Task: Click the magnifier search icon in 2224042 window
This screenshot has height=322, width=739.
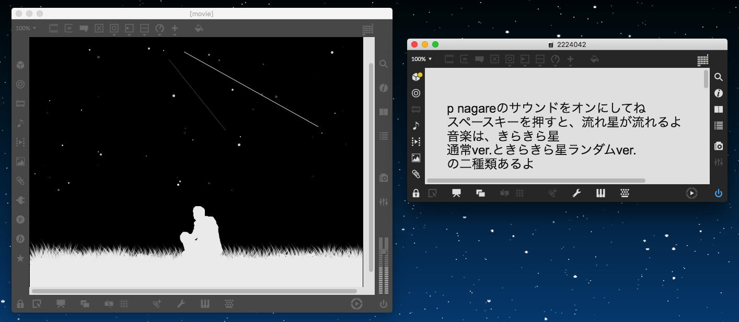Action: pyautogui.click(x=719, y=77)
